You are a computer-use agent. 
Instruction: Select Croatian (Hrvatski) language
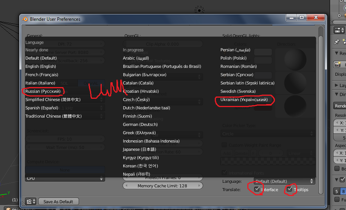point(141,91)
